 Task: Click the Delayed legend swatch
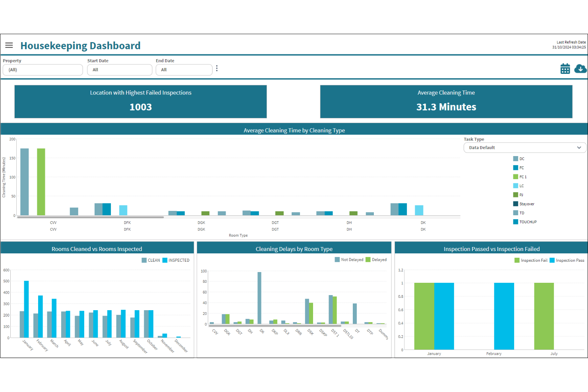368,260
